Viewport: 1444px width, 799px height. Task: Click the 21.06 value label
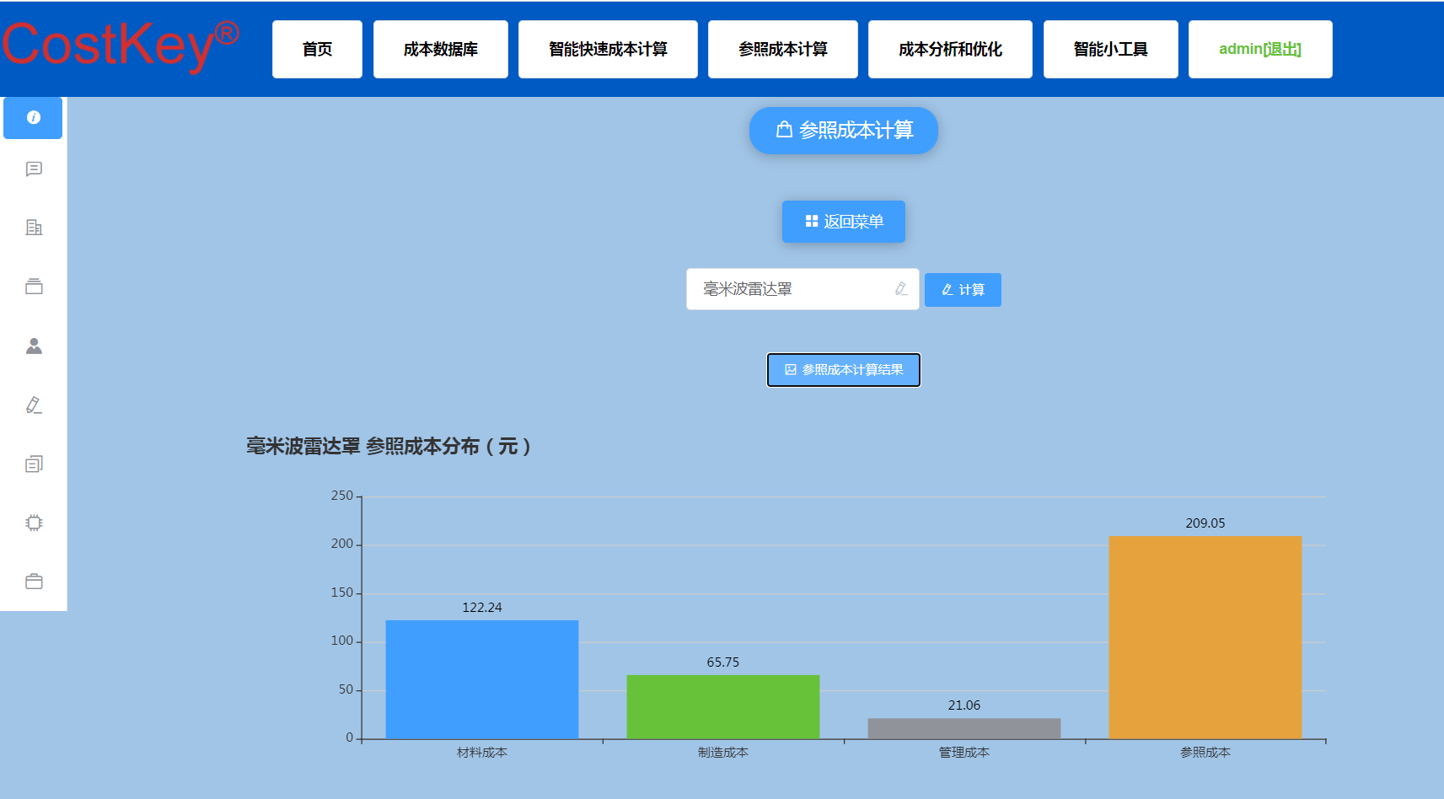(x=964, y=705)
